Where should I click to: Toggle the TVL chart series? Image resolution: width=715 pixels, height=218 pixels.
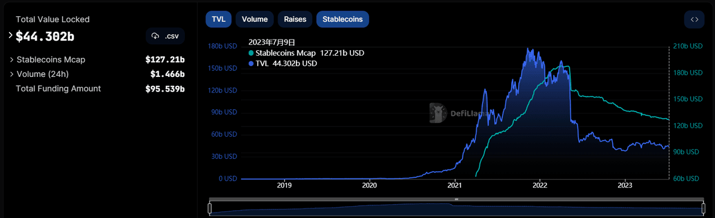click(x=218, y=19)
